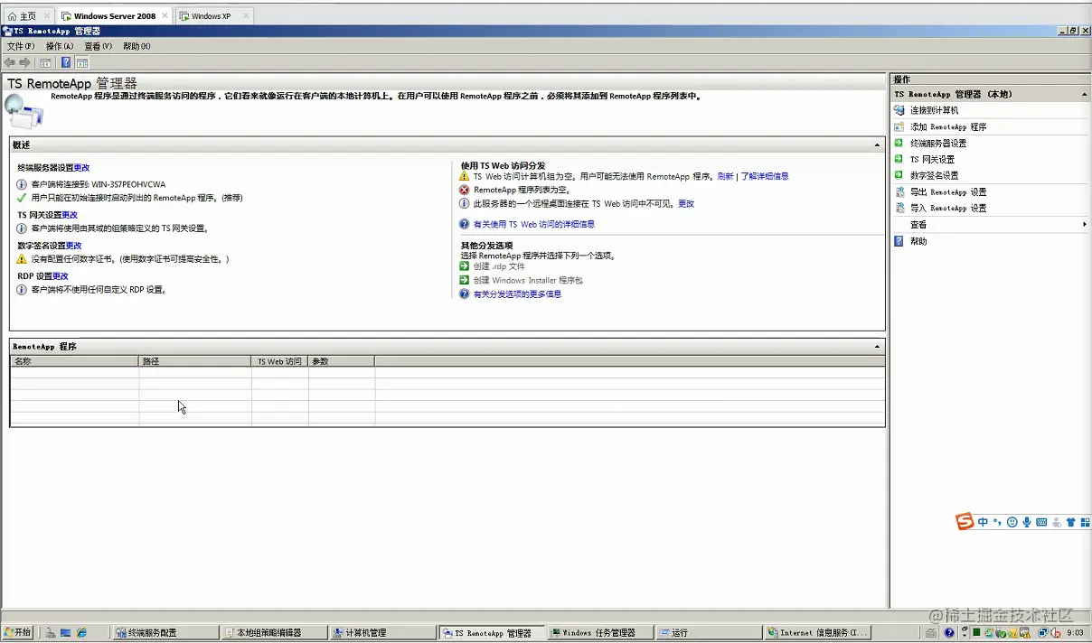This screenshot has width=1092, height=643.
Task: Switch to Windows 任务管理器 taskbar window
Action: tap(600, 633)
